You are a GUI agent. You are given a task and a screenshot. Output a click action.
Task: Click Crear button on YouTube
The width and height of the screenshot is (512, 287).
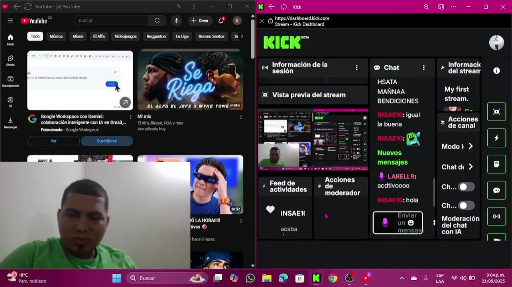[200, 21]
